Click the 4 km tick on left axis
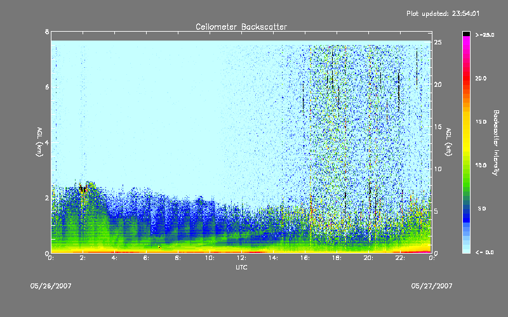The image size is (508, 317). coord(47,142)
